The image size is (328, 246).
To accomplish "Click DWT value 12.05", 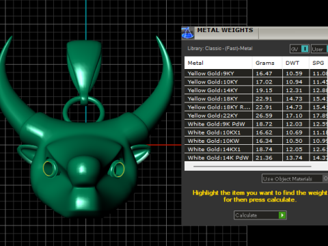I will [294, 149].
